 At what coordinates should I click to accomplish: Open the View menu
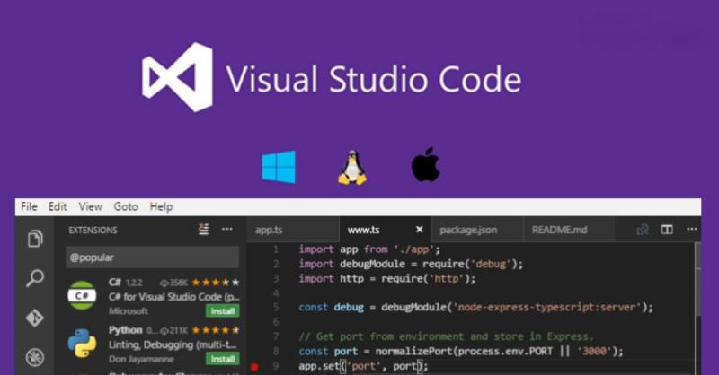tap(91, 207)
